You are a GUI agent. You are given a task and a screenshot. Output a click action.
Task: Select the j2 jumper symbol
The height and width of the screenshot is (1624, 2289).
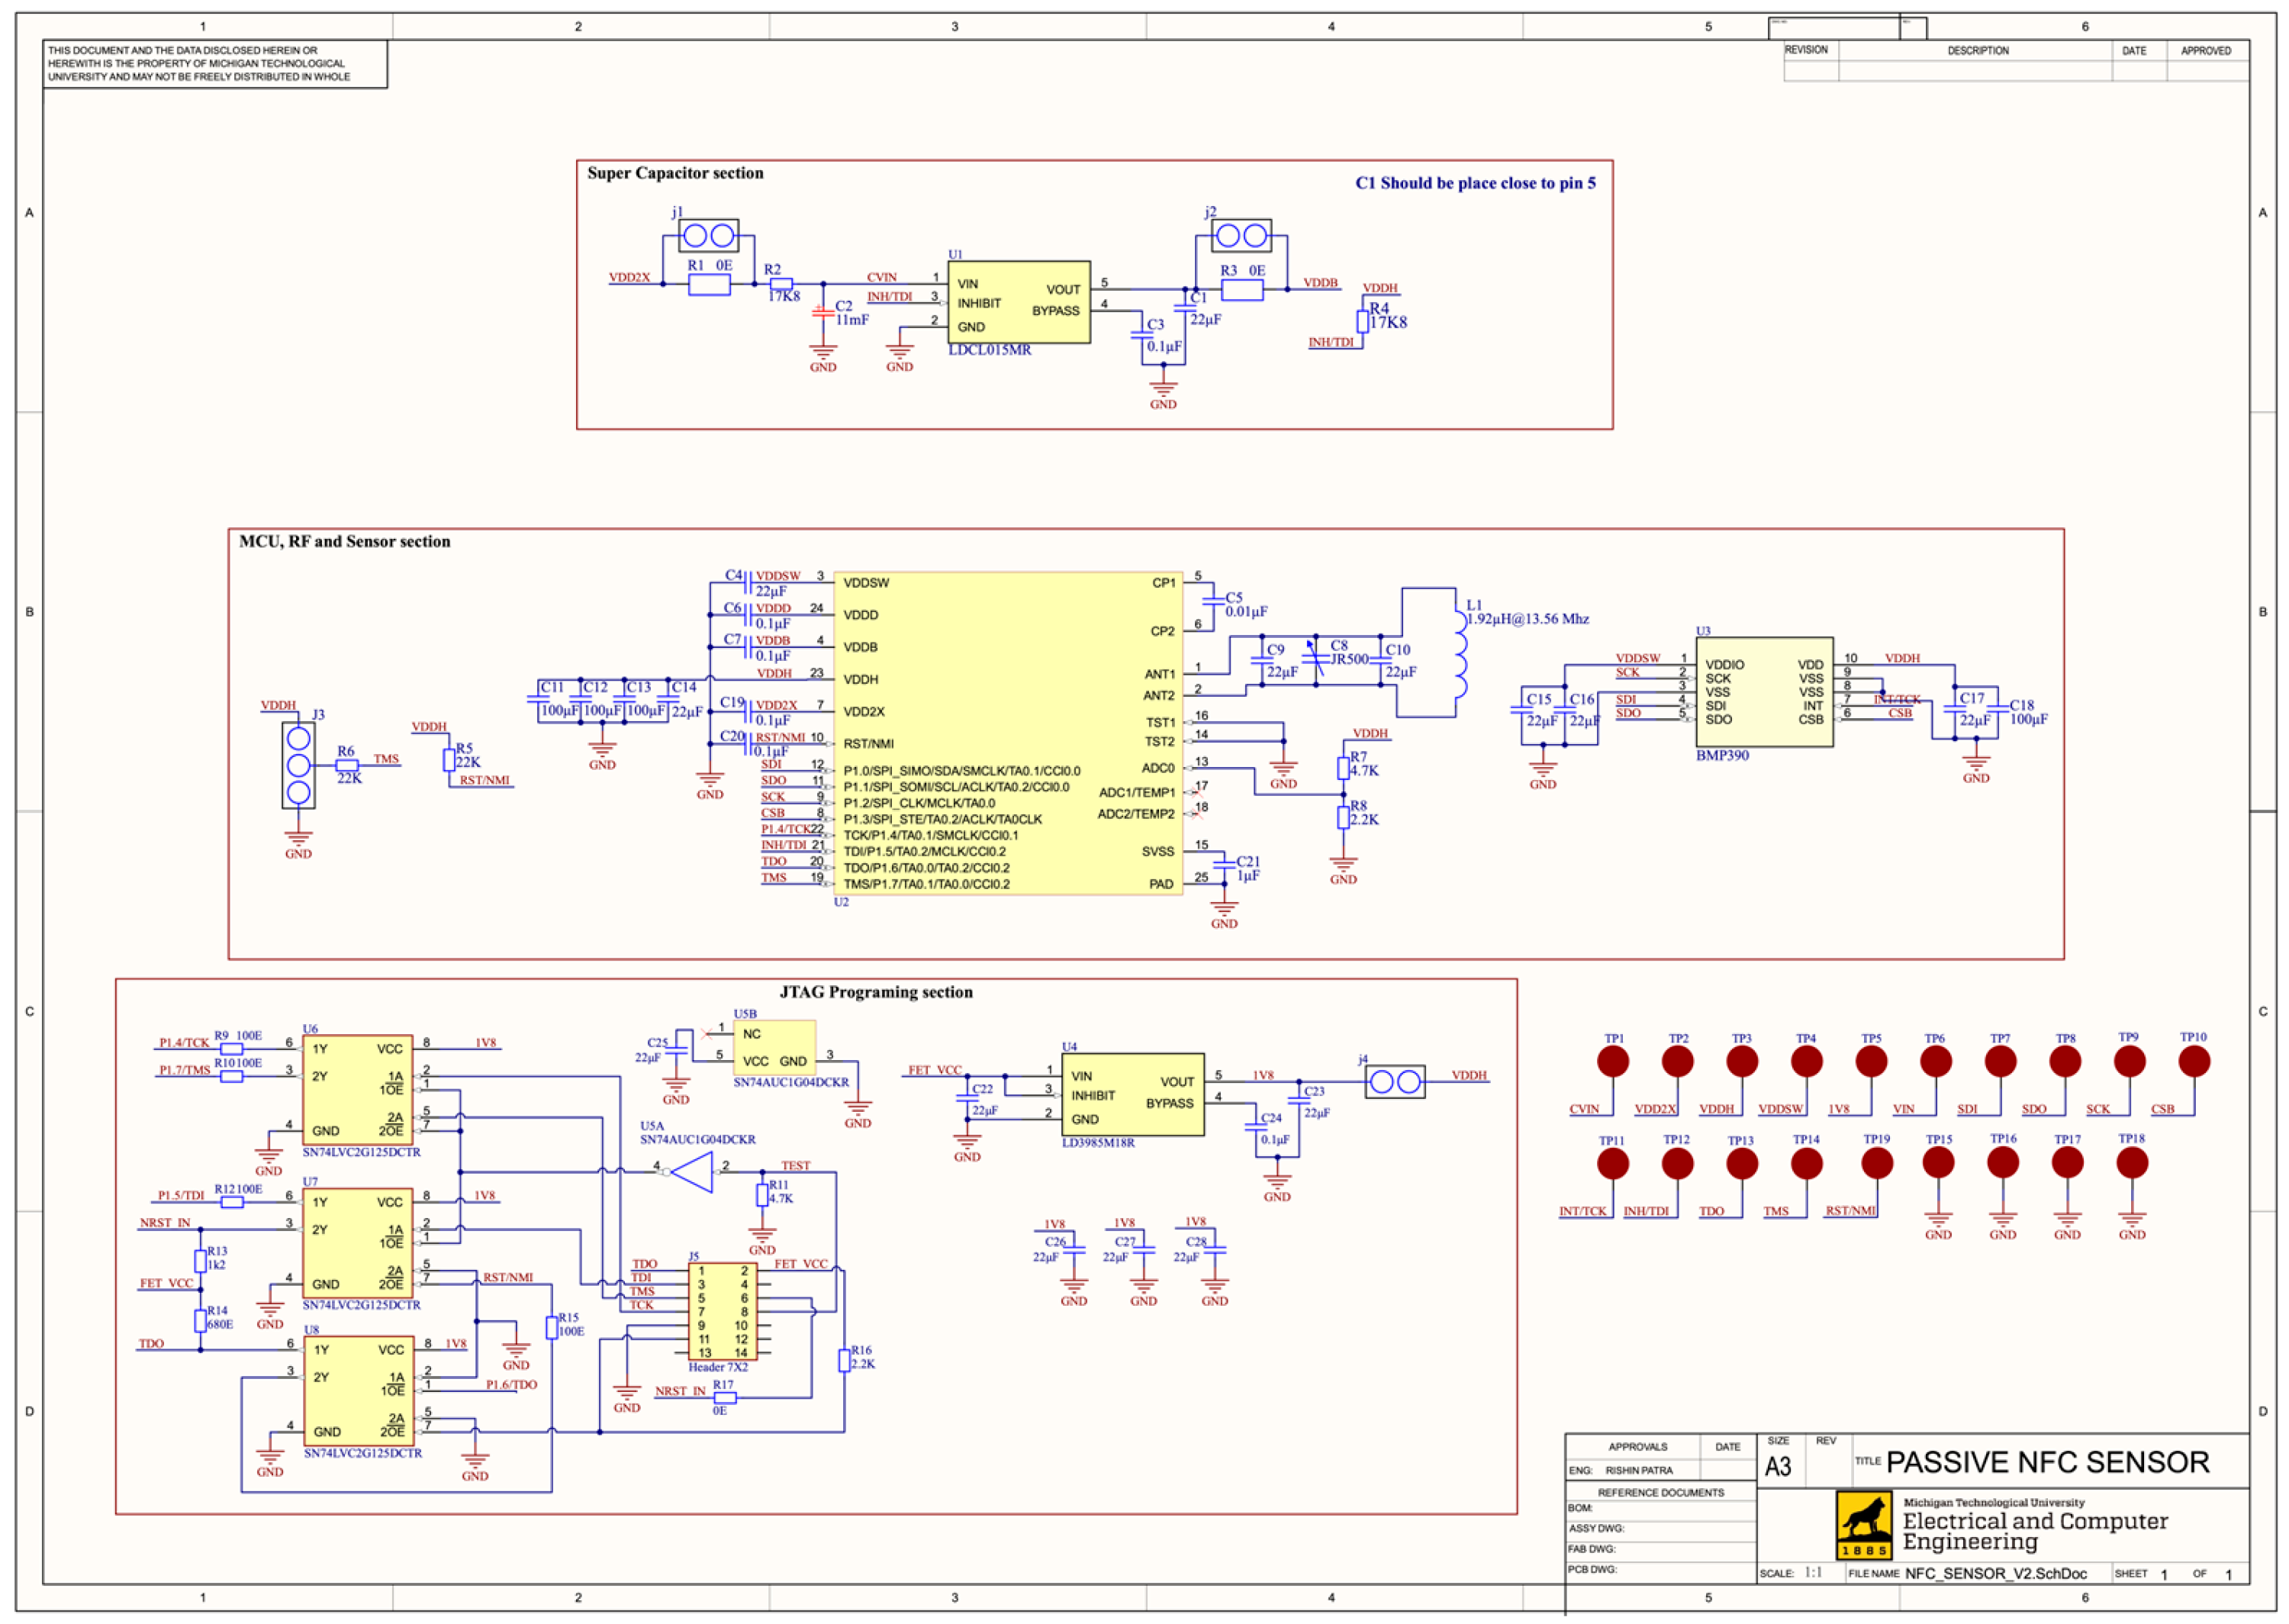[x=1241, y=236]
